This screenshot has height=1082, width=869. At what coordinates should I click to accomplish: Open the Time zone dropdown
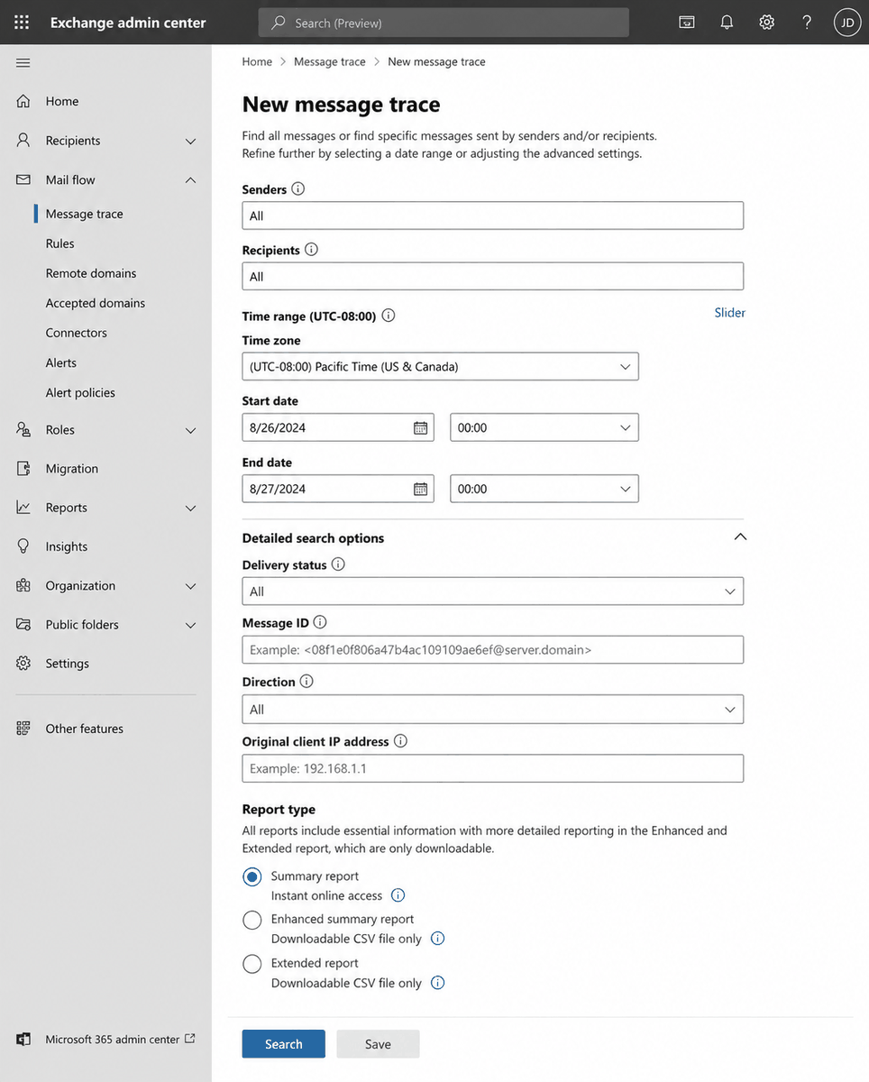click(440, 366)
